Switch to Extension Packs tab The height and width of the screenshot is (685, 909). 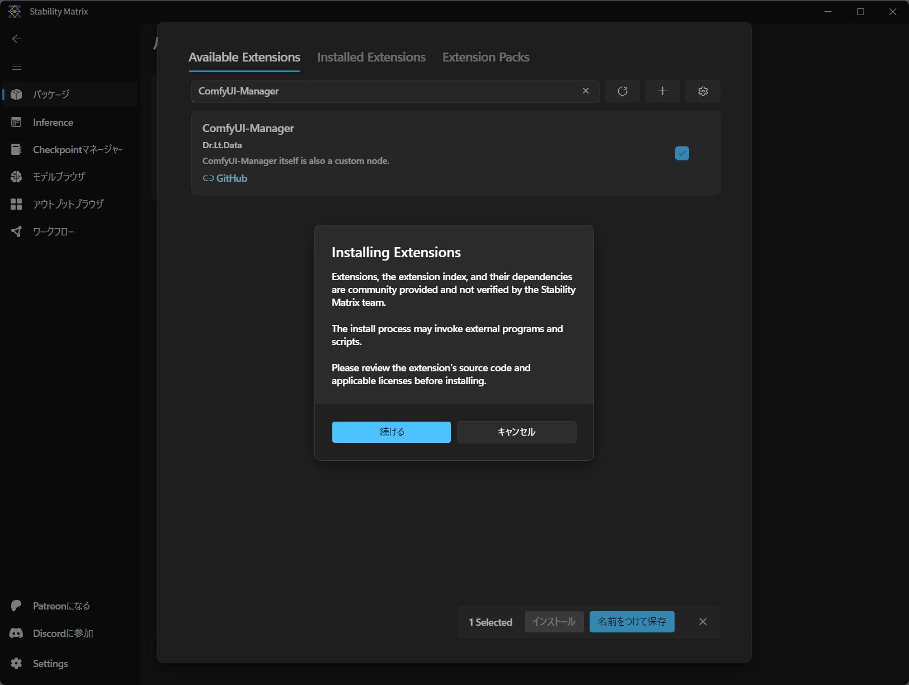[486, 57]
